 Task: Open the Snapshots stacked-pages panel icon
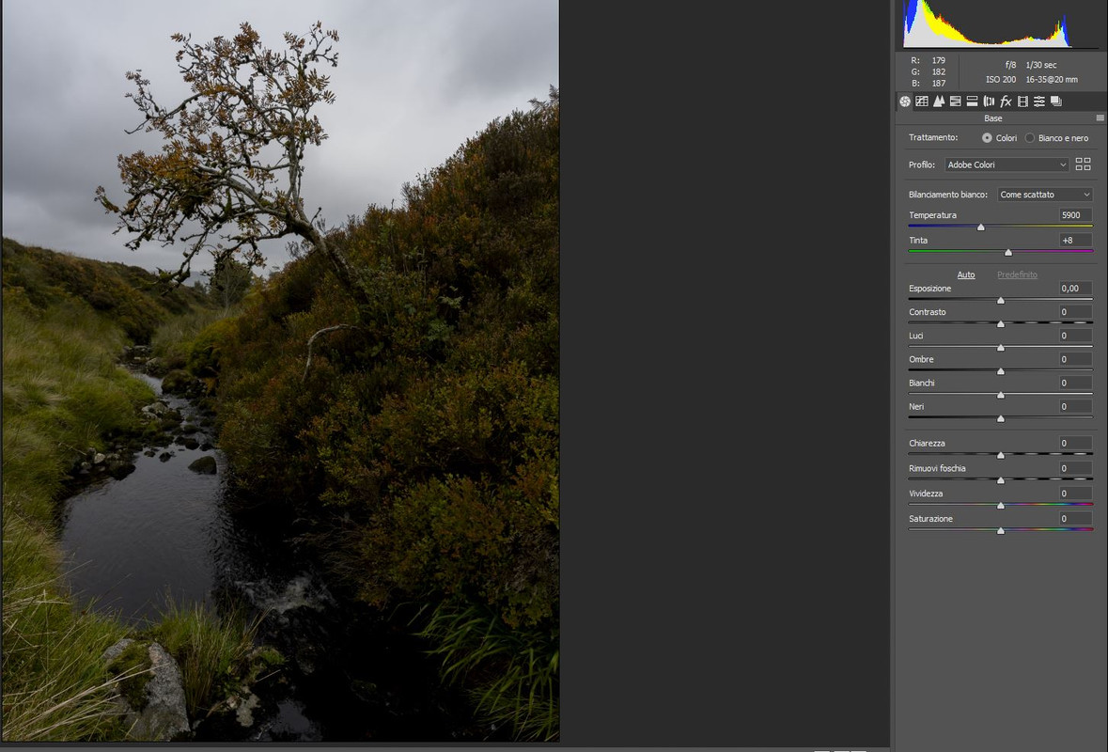click(1056, 102)
